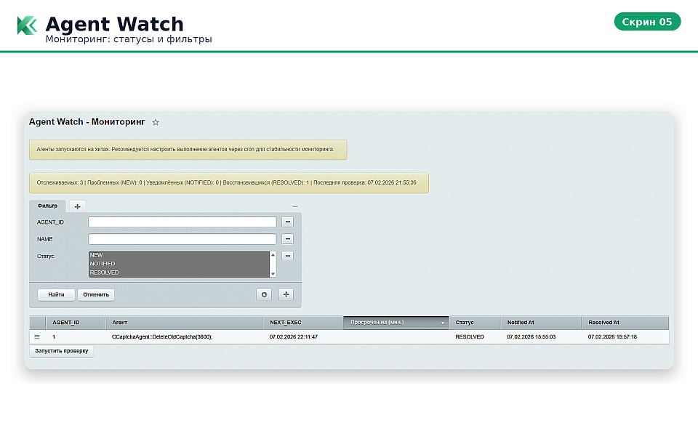Select NEW in the status list
Screen dimensions: 698x436
pyautogui.click(x=97, y=255)
